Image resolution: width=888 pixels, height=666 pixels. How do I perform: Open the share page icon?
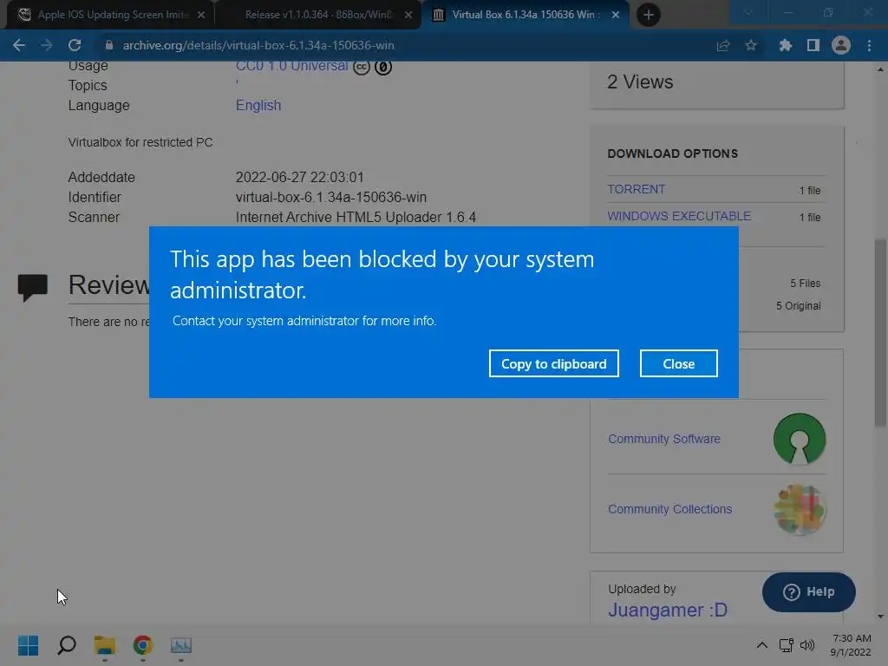(x=723, y=45)
